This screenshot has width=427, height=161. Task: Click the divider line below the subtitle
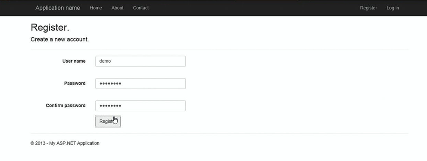[219, 49]
